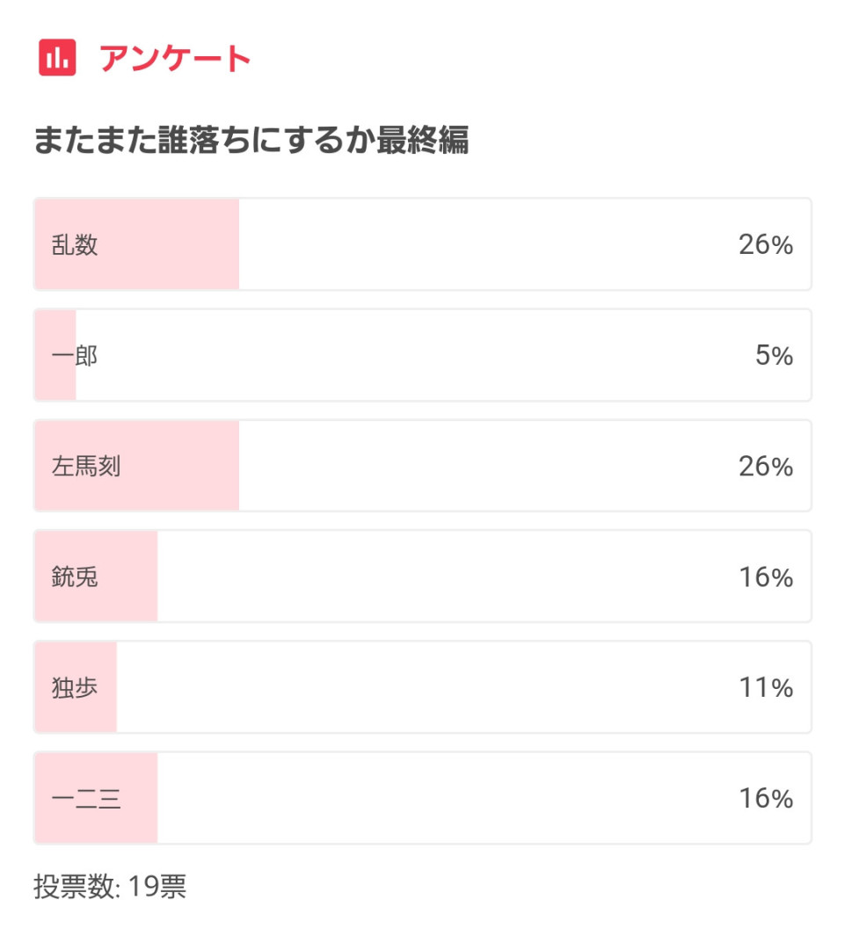Select the 乱数 poll option
This screenshot has width=844, height=928.
[x=422, y=244]
